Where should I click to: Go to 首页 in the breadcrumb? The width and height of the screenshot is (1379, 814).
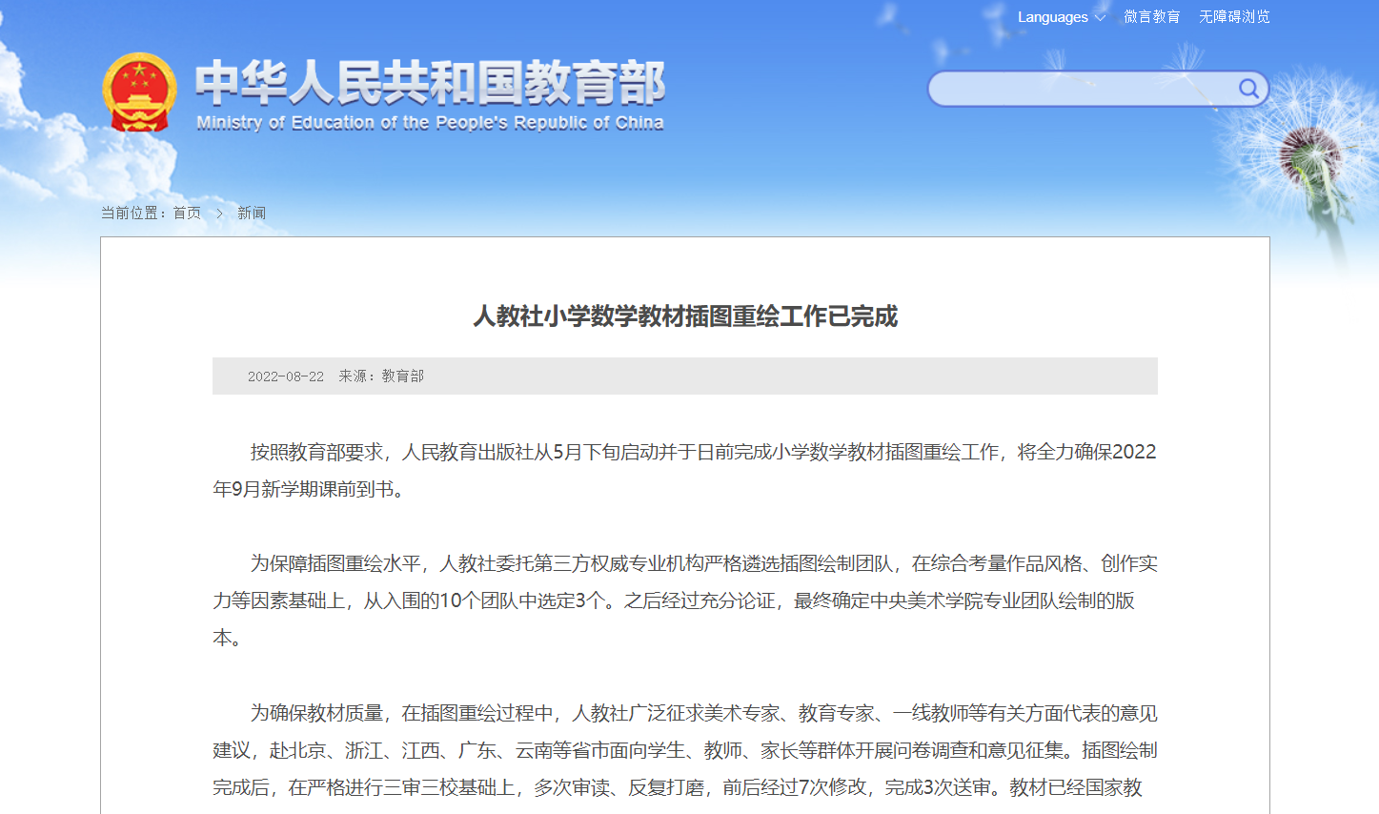(187, 213)
